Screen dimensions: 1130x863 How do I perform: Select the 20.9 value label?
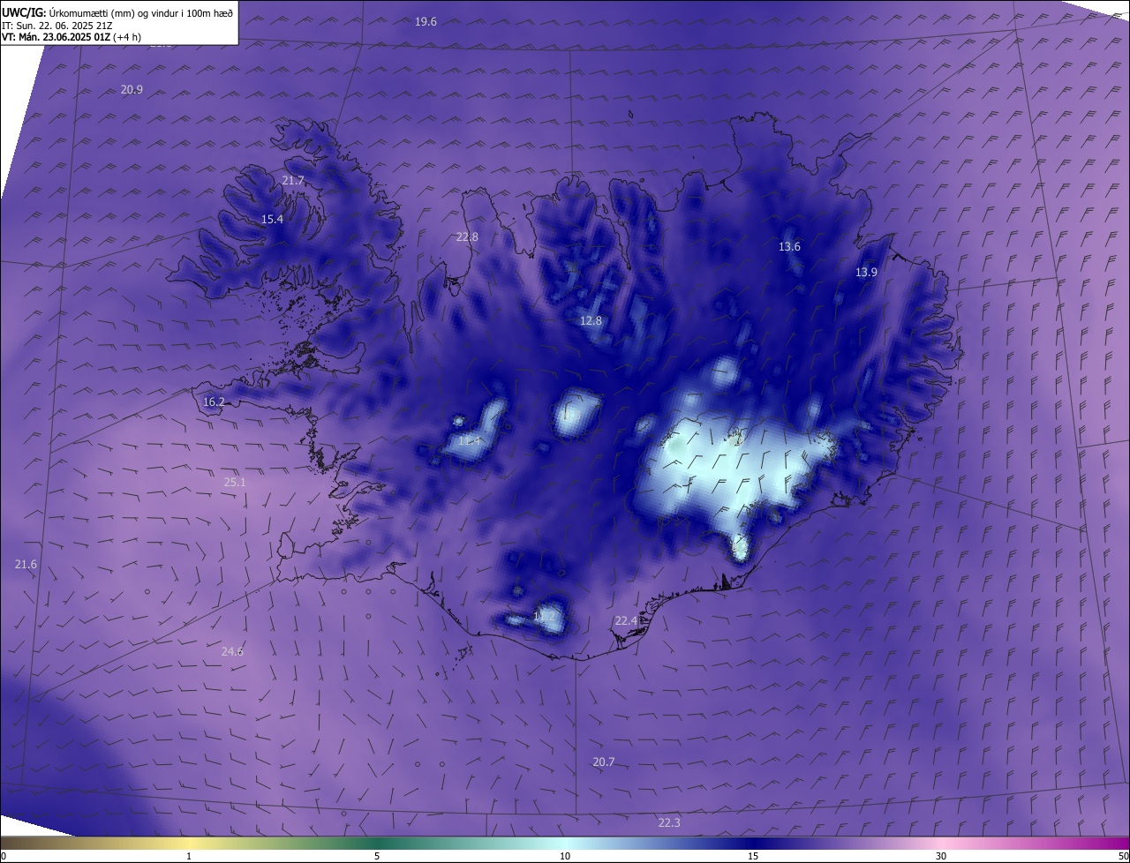(132, 89)
